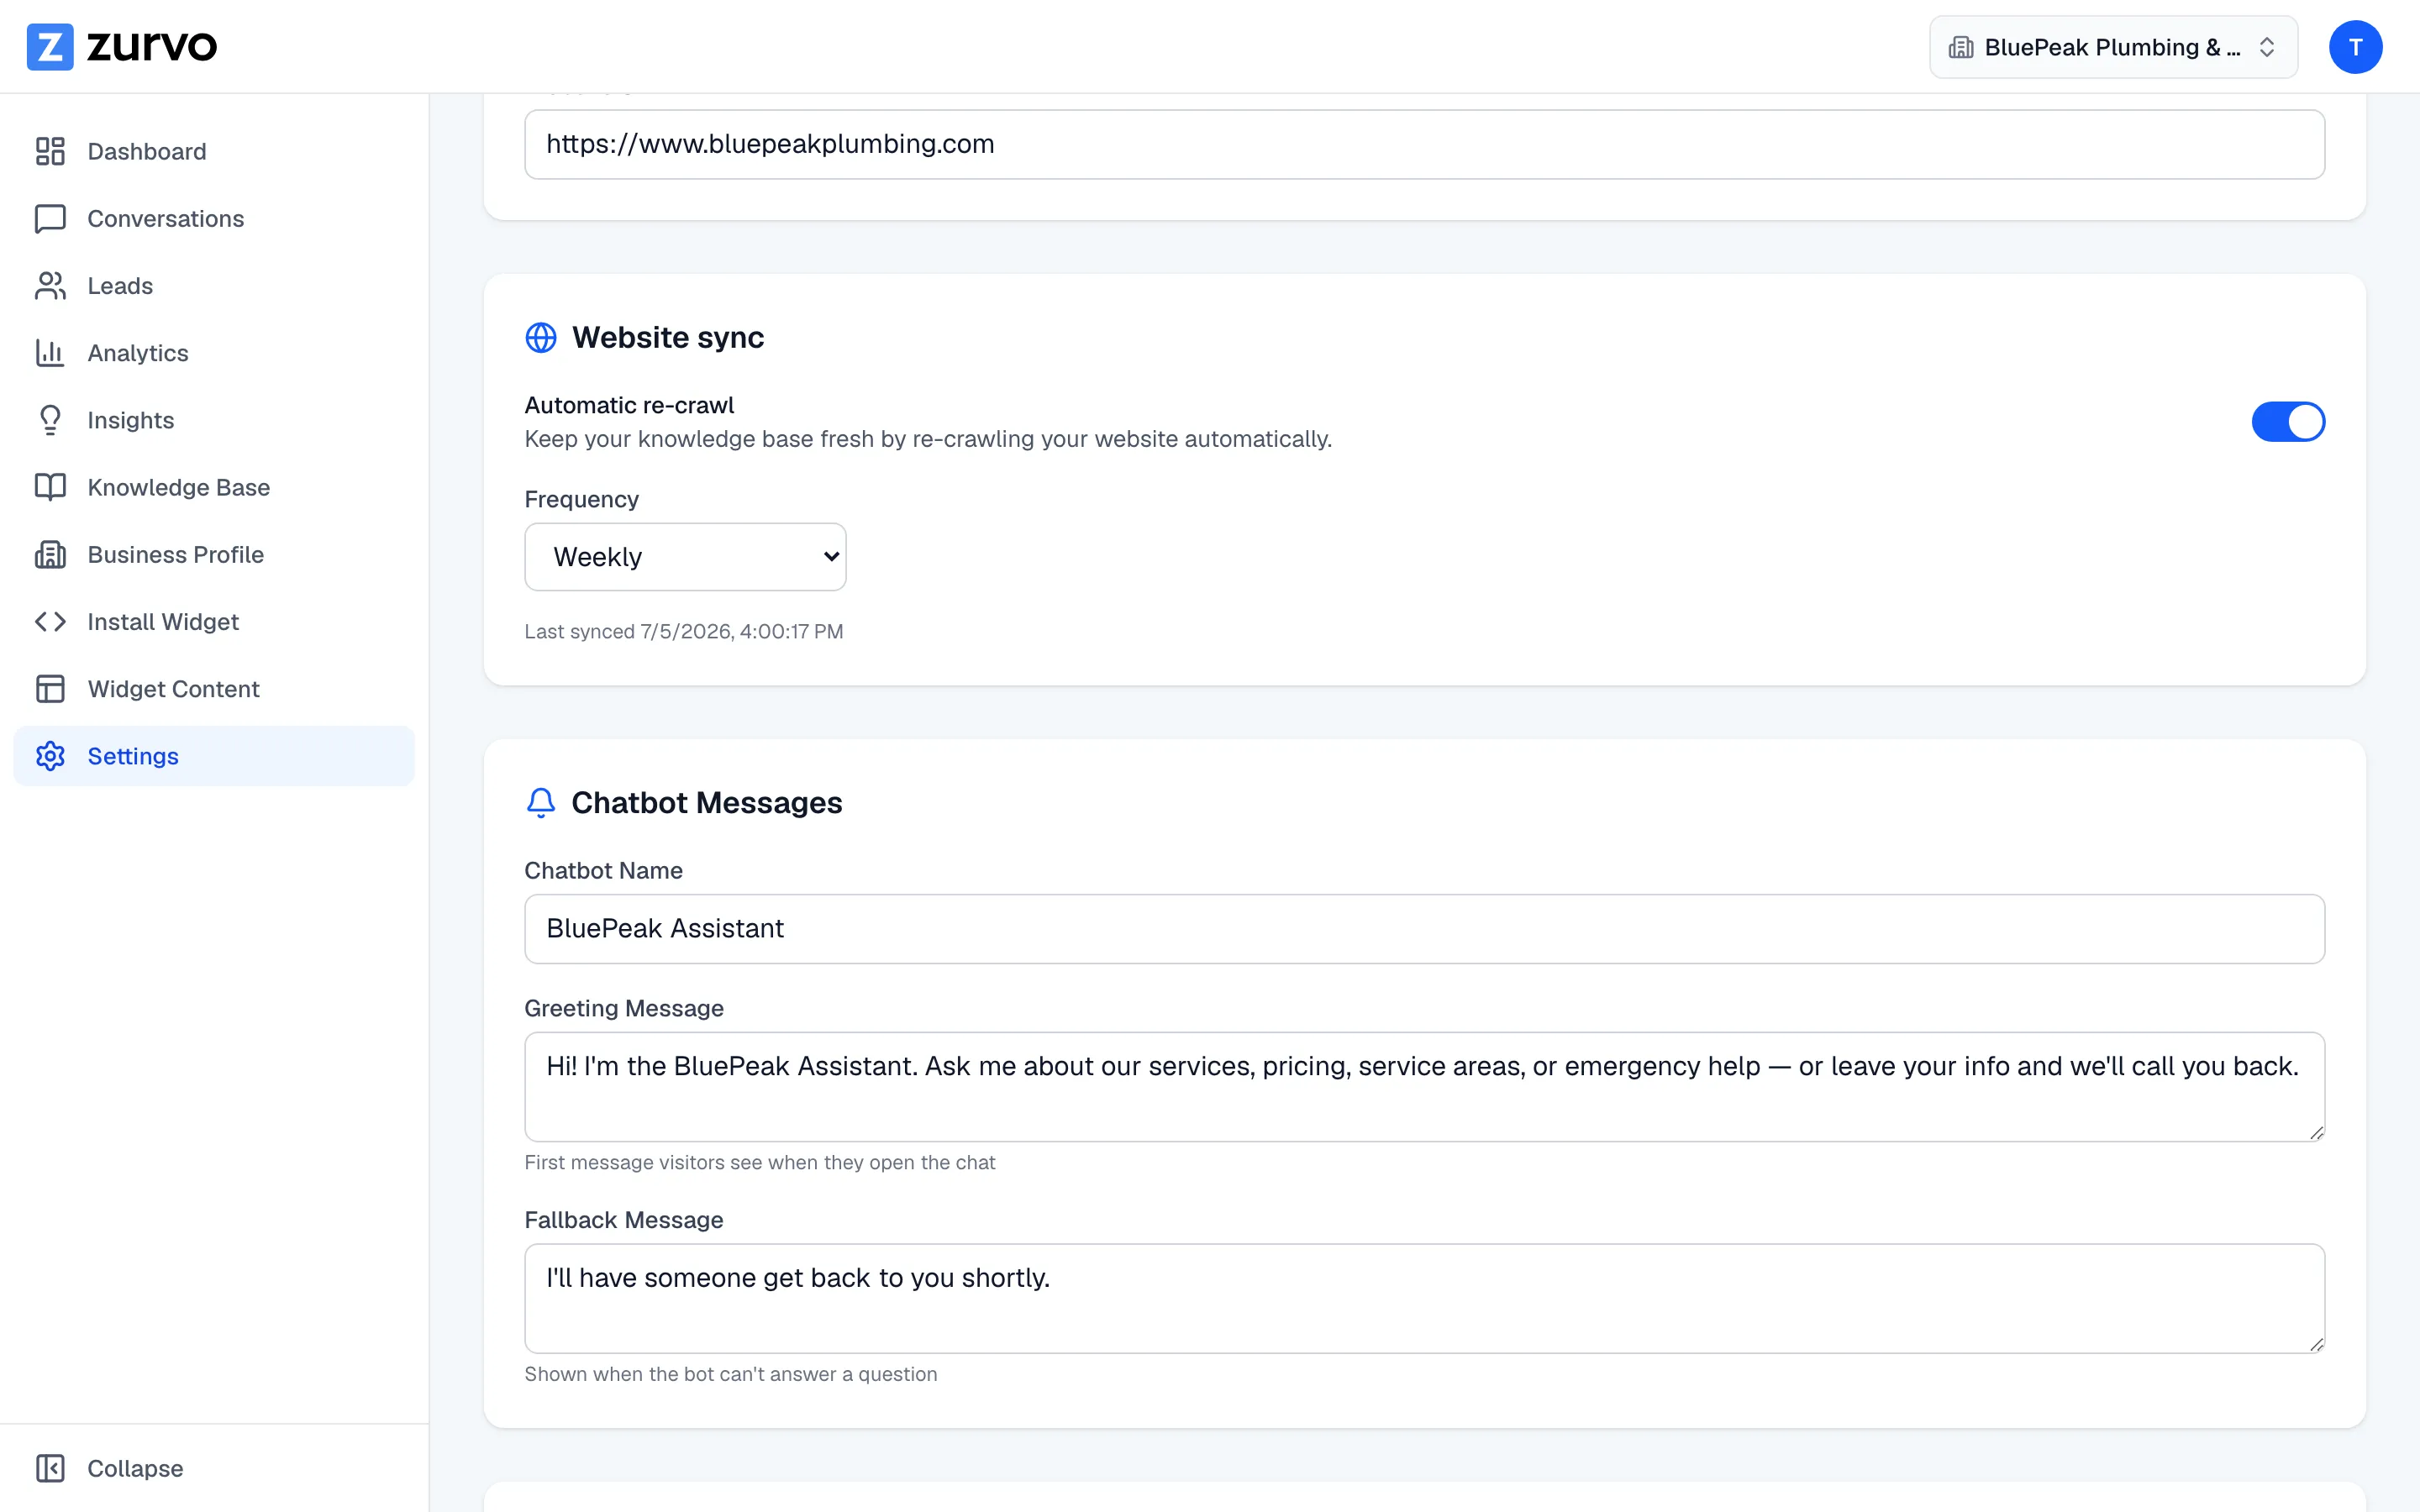The image size is (2420, 1512).
Task: Click the Dashboard grid icon
Action: [x=50, y=151]
